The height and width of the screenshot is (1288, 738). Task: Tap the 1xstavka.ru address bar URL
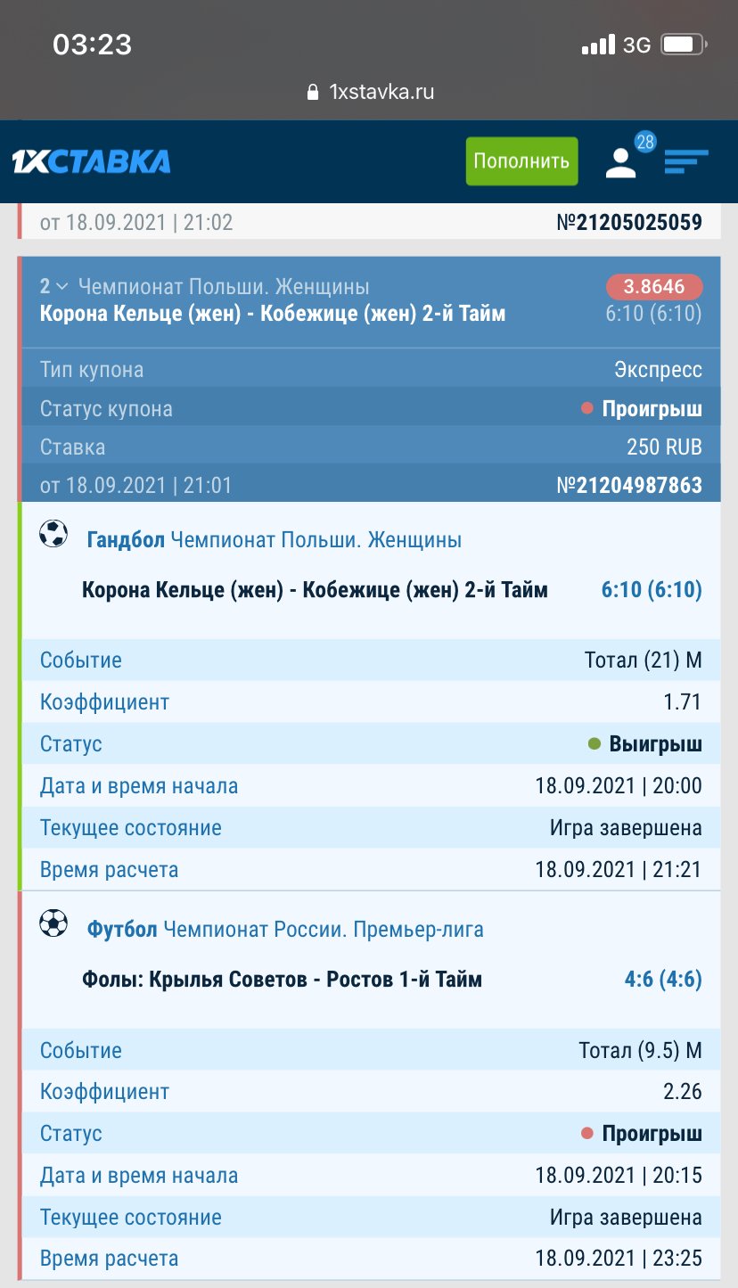click(381, 92)
